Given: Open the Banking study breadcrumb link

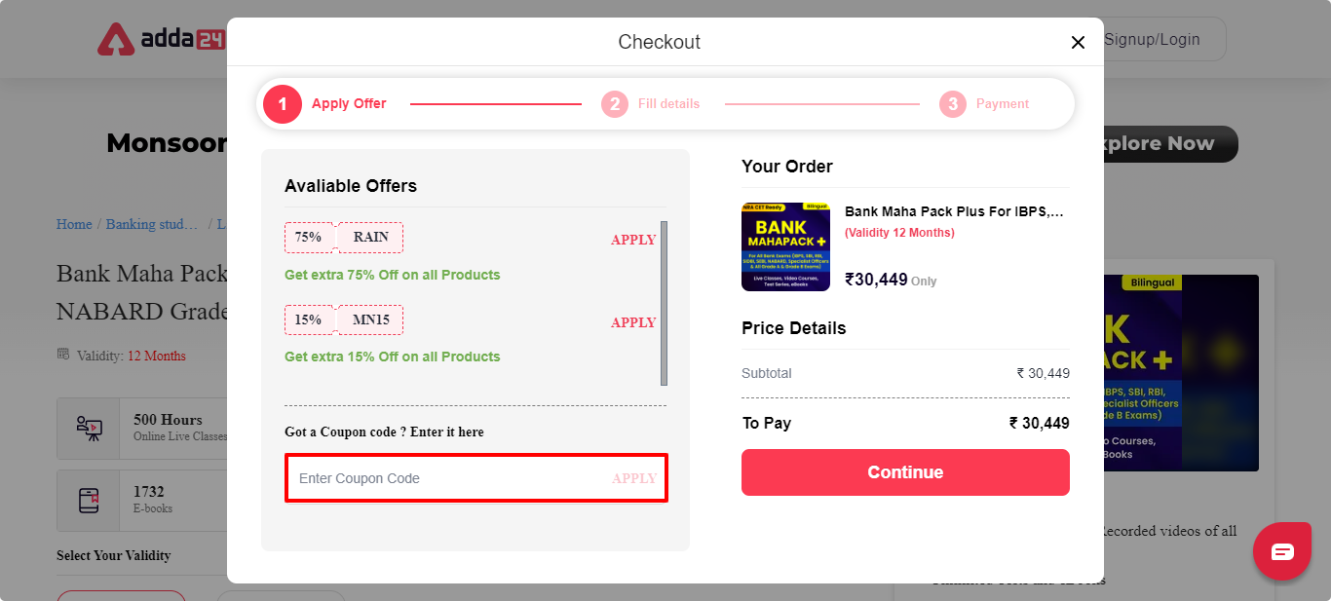Looking at the screenshot, I should click(x=152, y=224).
